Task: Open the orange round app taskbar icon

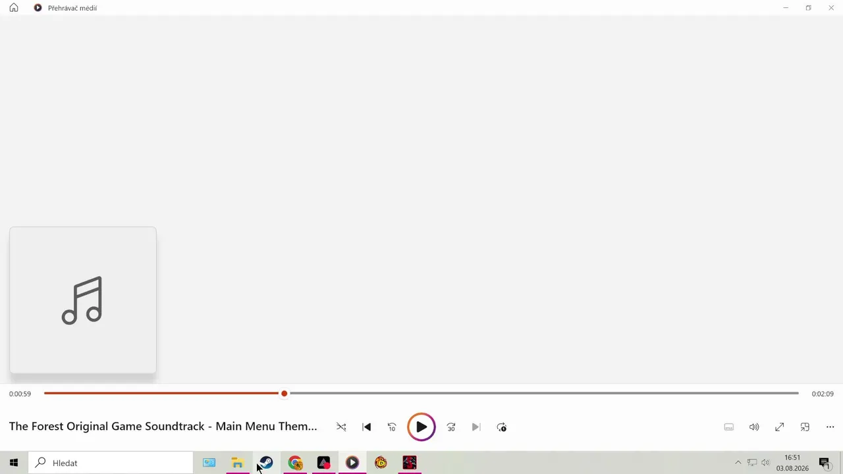Action: point(381,463)
